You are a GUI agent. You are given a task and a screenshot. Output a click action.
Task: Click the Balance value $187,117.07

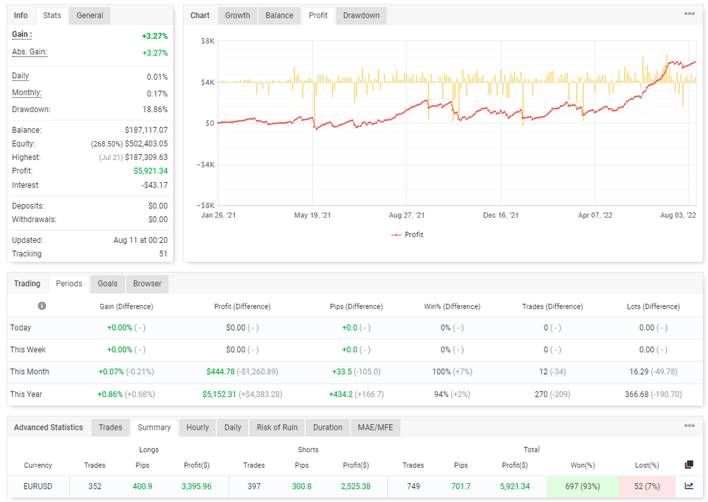(x=146, y=130)
